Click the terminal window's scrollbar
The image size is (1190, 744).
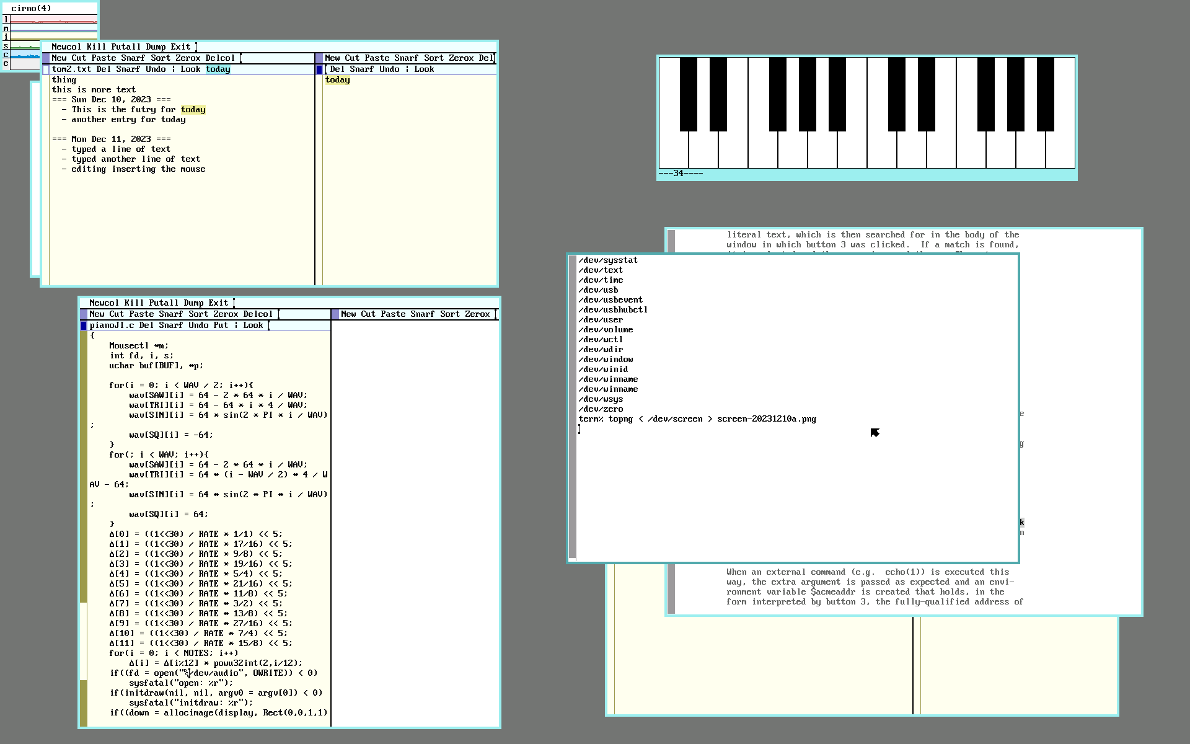(x=573, y=406)
